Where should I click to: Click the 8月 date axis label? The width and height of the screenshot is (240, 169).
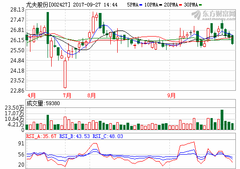tap(91, 95)
